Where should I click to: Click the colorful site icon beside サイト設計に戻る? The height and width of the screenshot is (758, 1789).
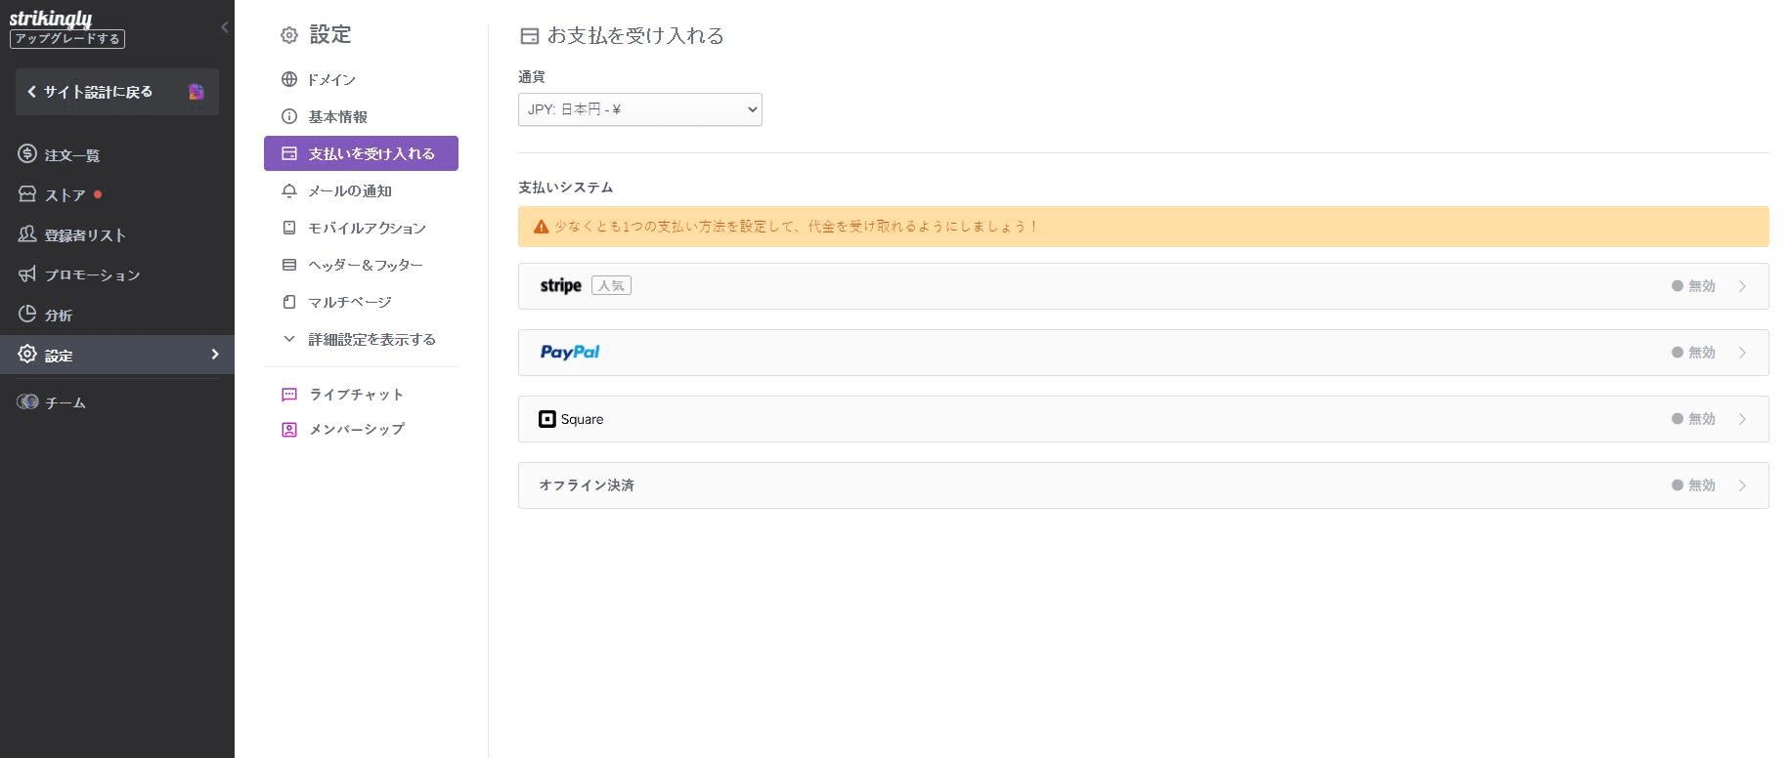(x=196, y=92)
